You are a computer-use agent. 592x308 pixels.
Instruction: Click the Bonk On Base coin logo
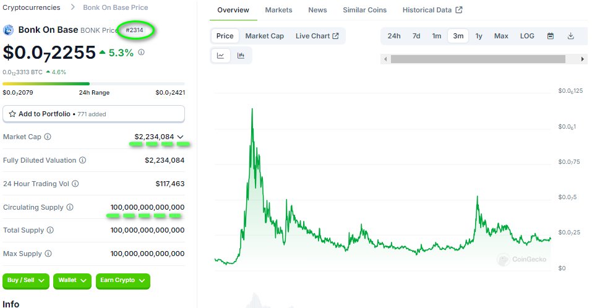pos(8,30)
